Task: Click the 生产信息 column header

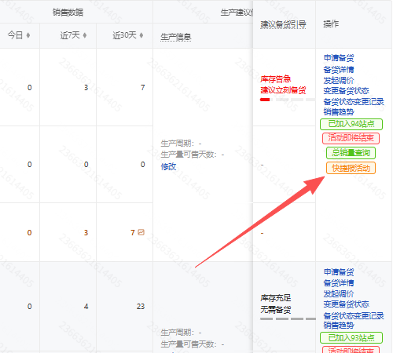Action: (176, 37)
